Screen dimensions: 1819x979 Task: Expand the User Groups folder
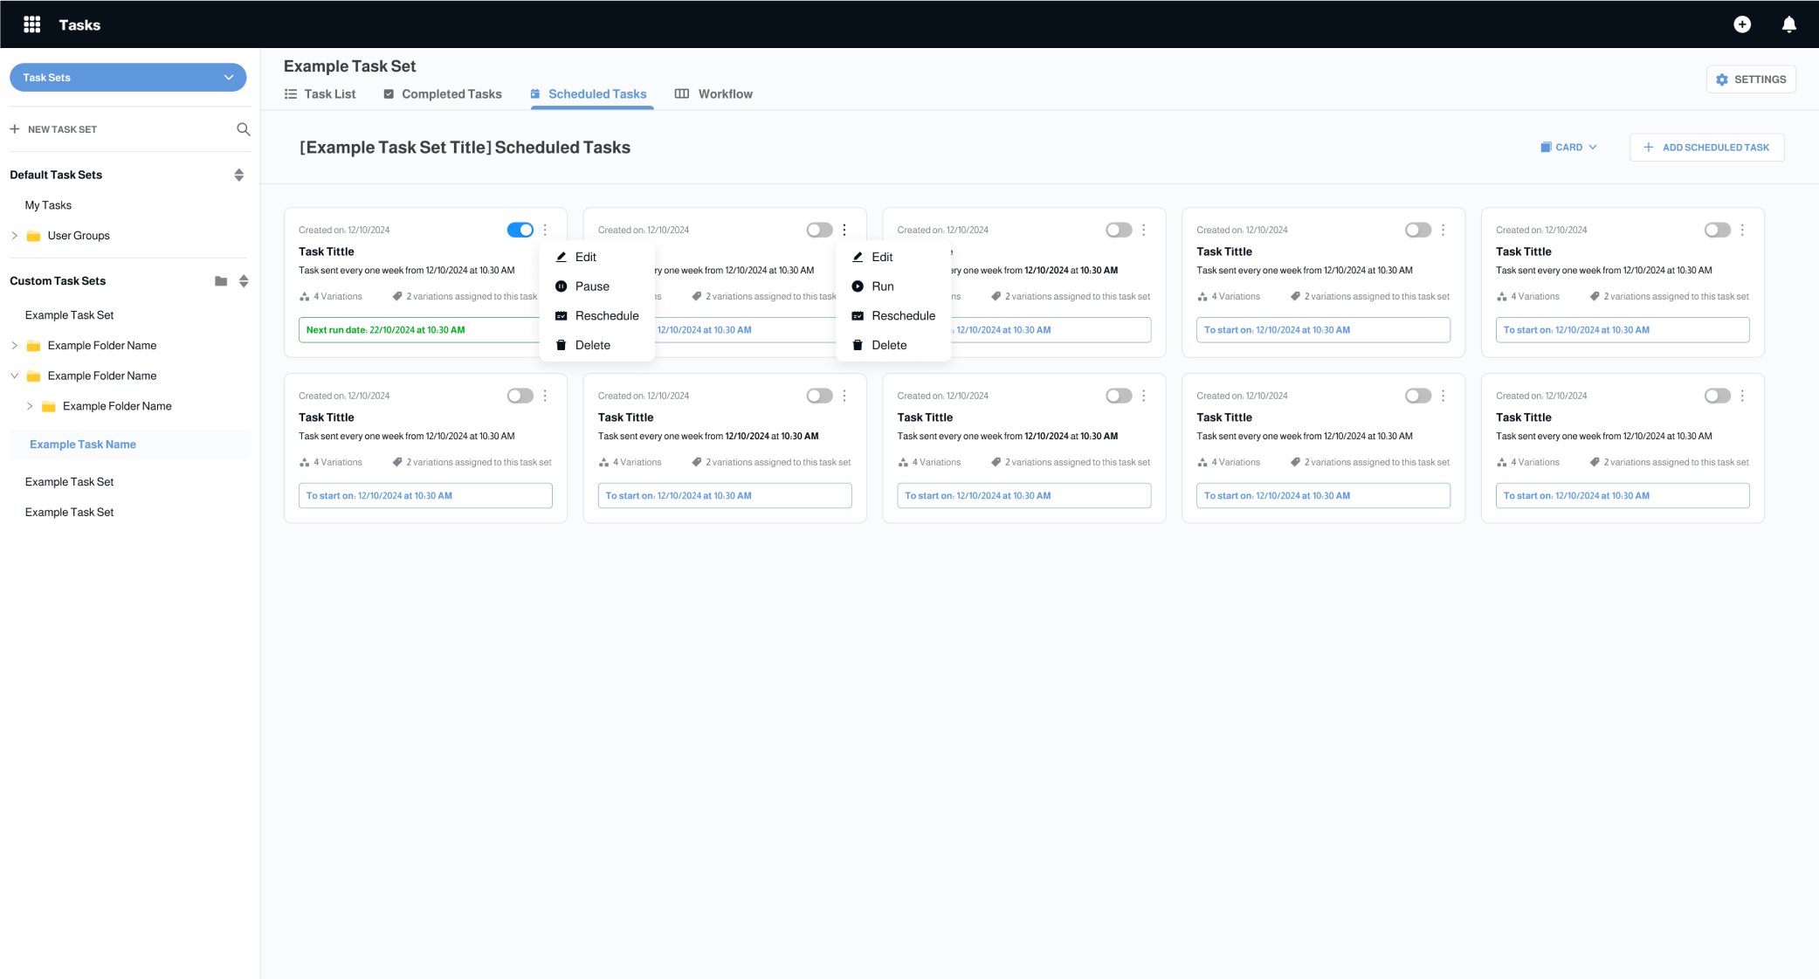point(15,236)
